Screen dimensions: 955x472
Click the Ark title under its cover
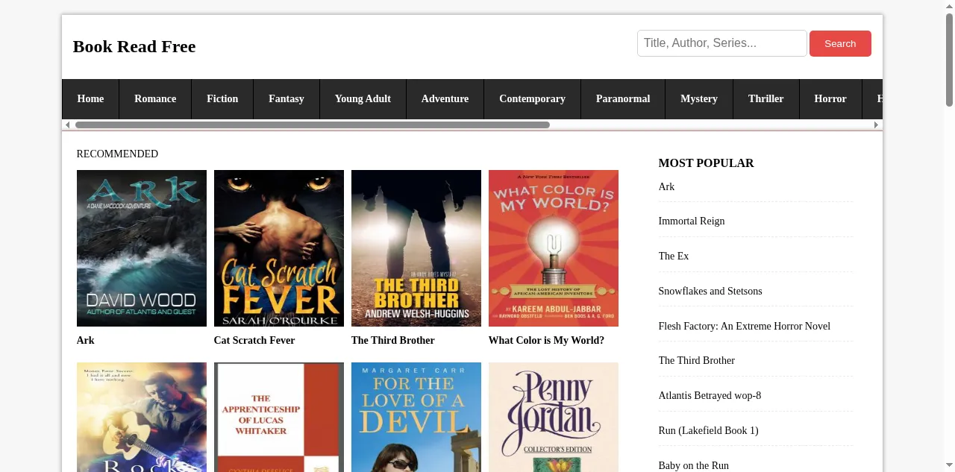click(86, 341)
